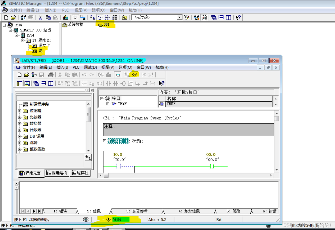Click New block icon in LAD/STL/FBD toolbar
The height and width of the screenshot is (230, 335).
click(19, 75)
